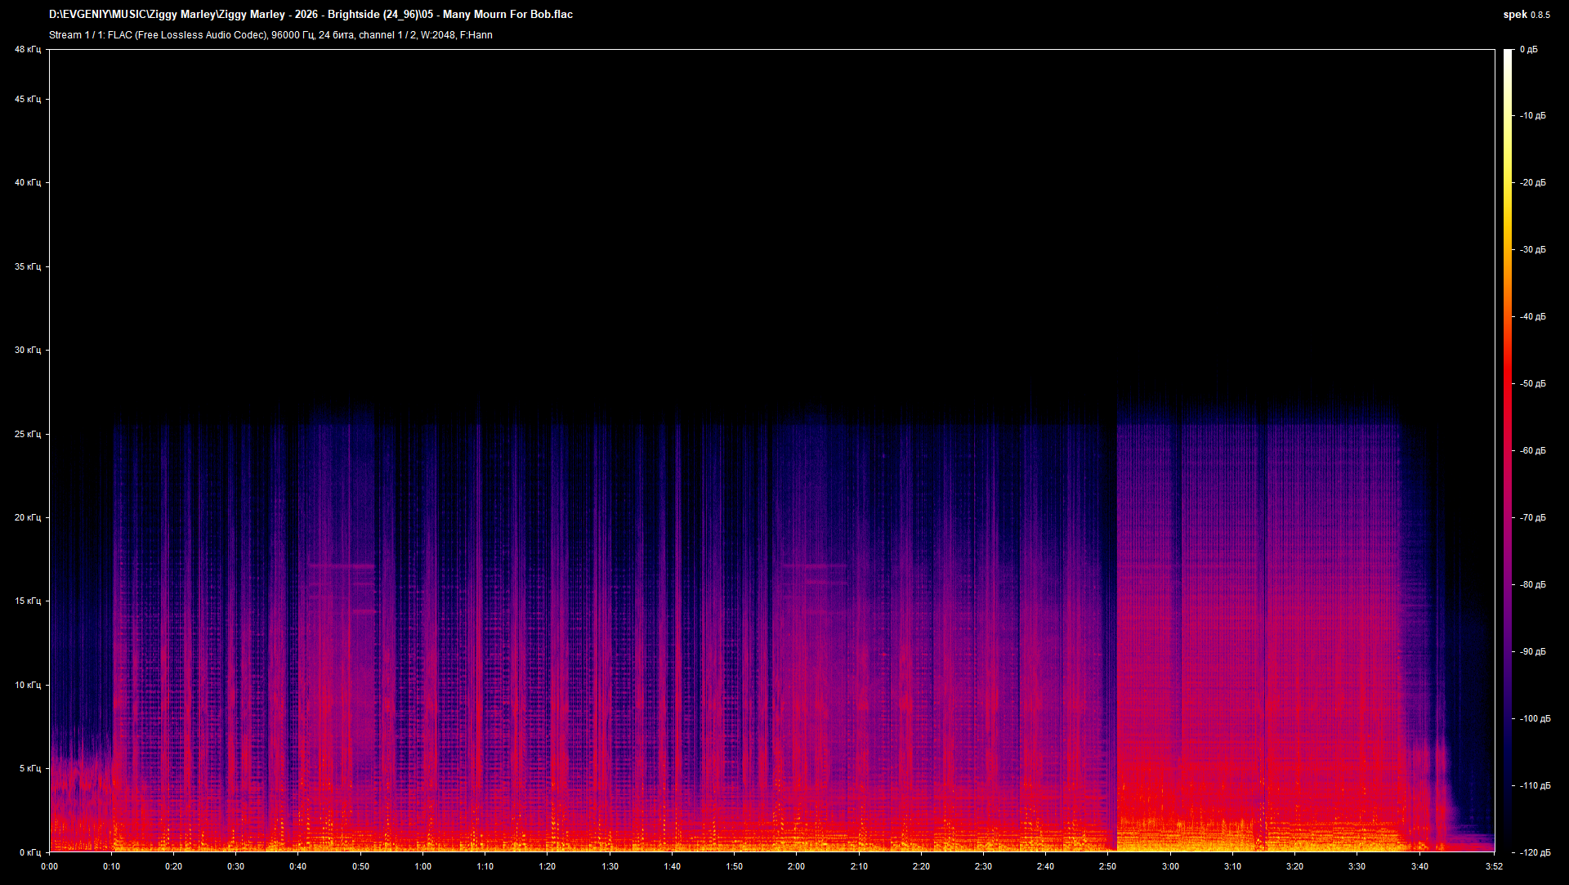Viewport: 1569px width, 885px height.
Task: Click the '10 кГц' frequency axis label
Action: (28, 686)
